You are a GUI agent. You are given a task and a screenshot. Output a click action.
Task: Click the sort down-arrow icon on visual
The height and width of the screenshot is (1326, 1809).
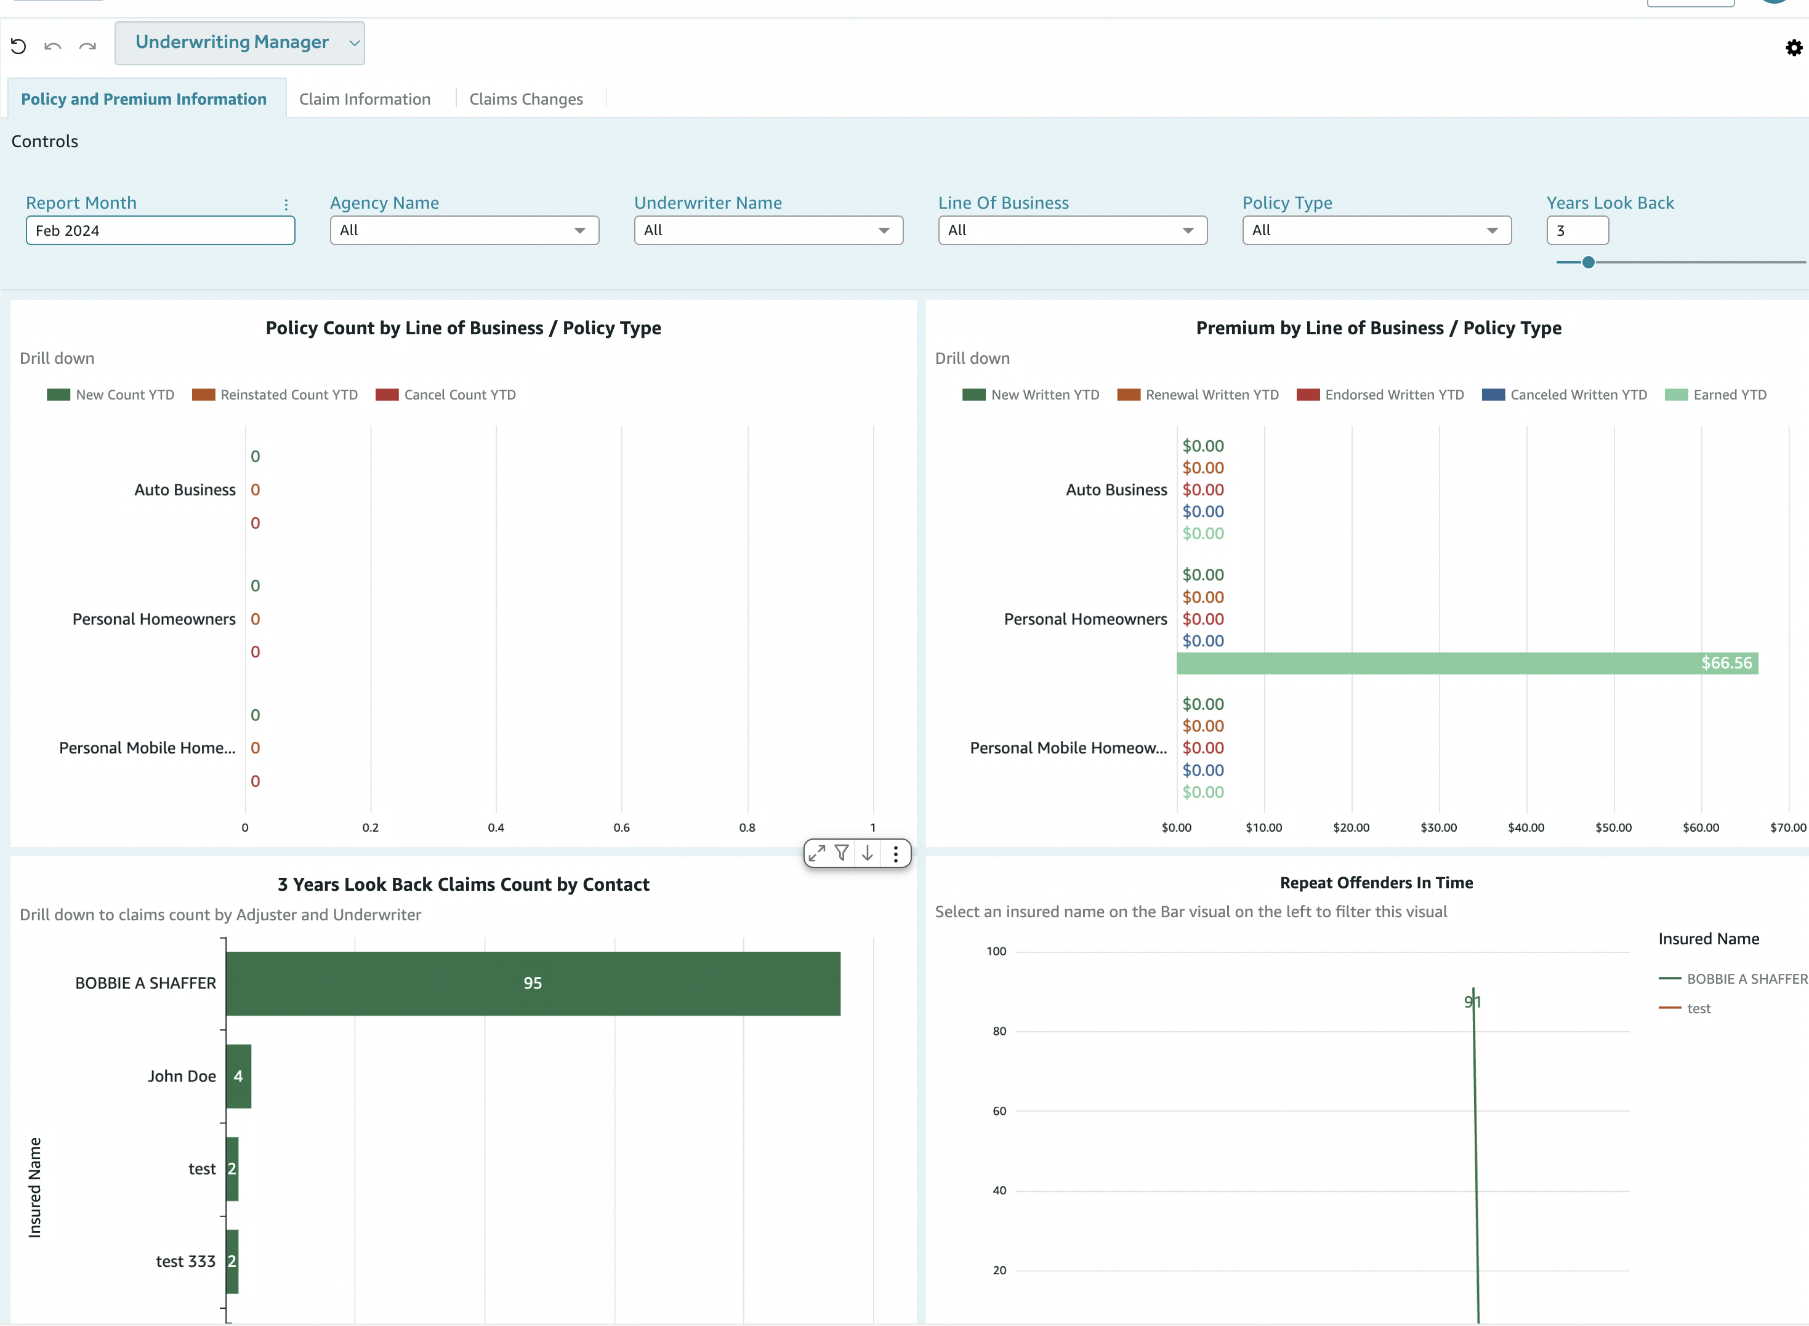(x=867, y=853)
